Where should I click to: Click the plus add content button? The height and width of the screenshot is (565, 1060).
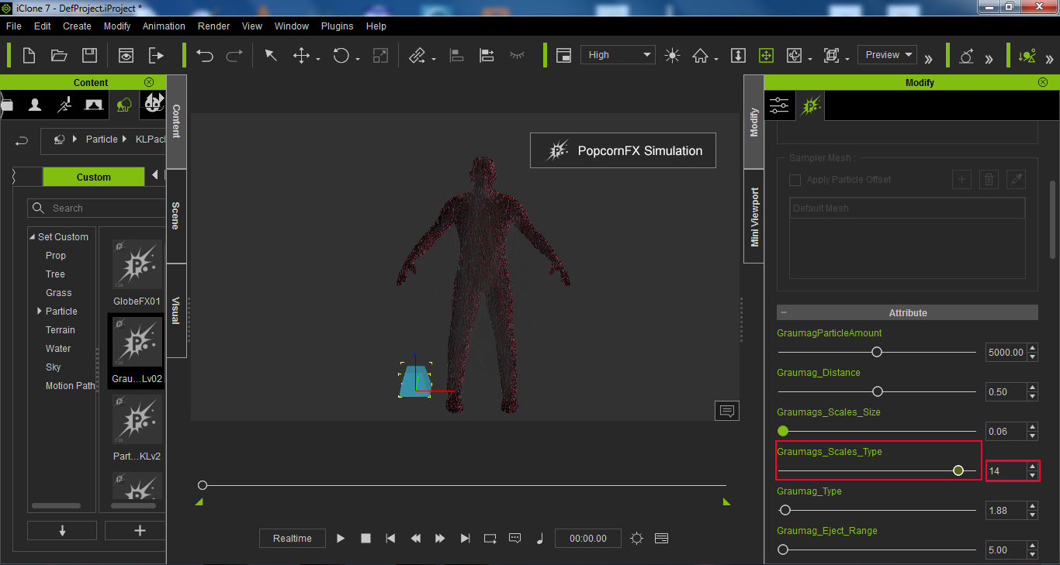pyautogui.click(x=135, y=531)
